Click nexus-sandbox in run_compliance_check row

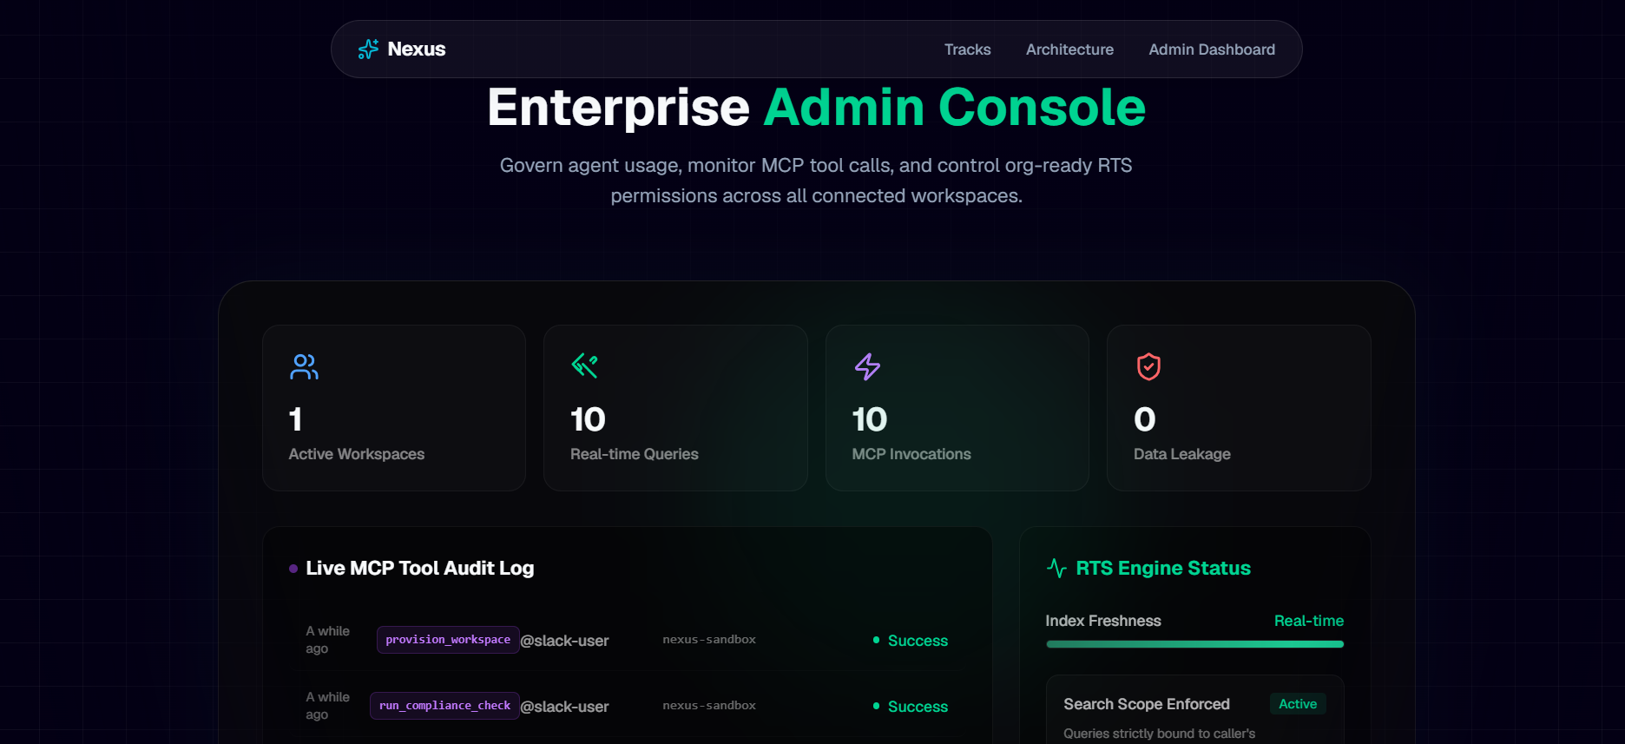[x=709, y=706]
